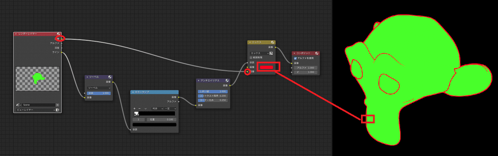Click the 画像 input socket of アンチエイリアス
Image resolution: width=498 pixels, height=156 pixels.
(x=196, y=105)
